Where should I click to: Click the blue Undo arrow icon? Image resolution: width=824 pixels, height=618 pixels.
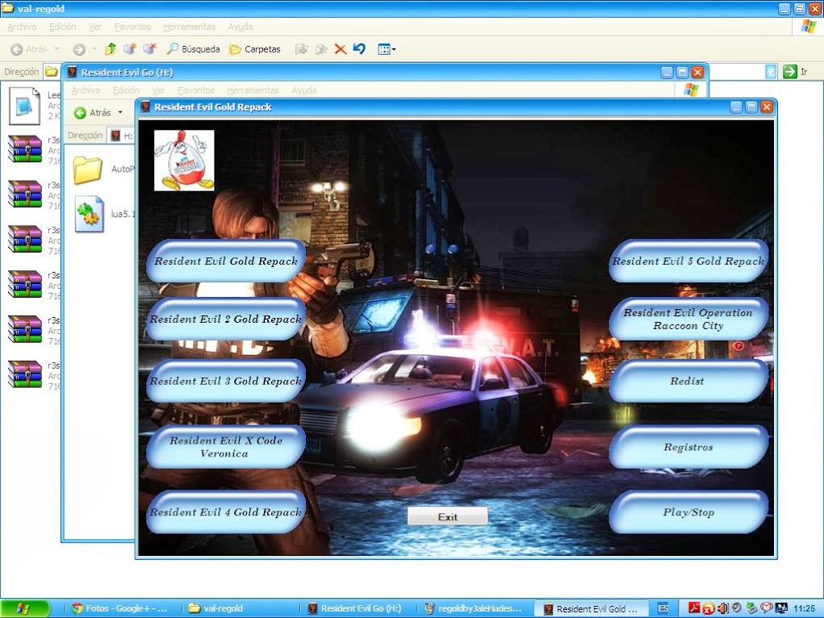(x=359, y=49)
